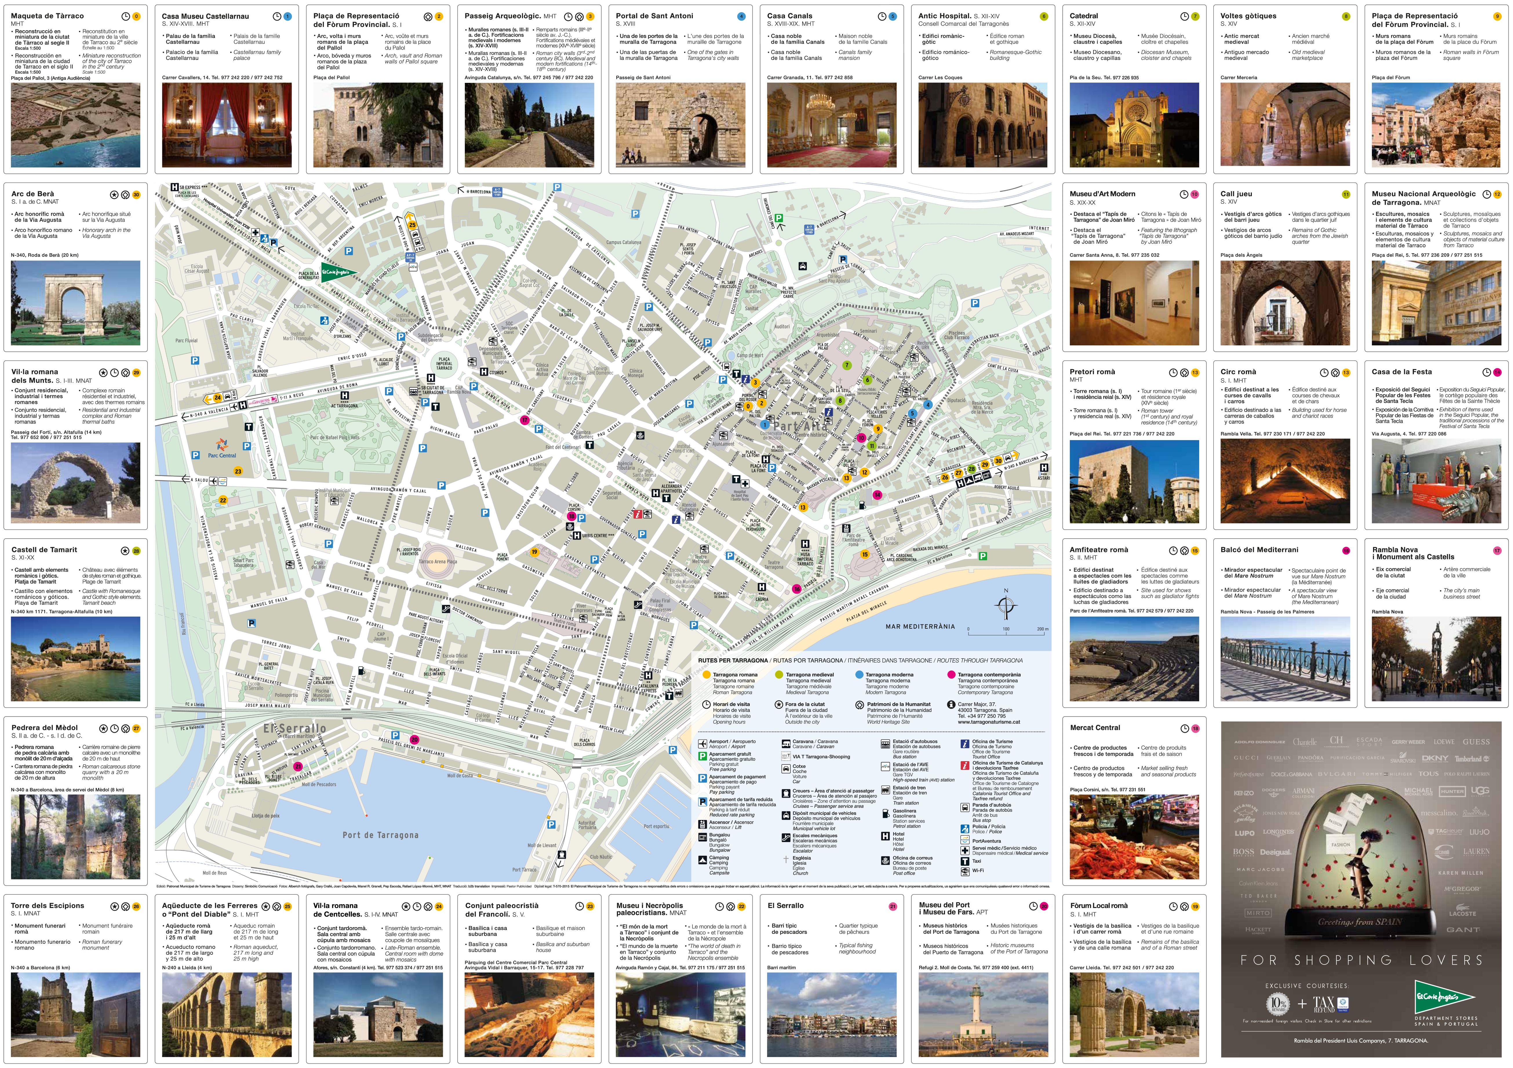
Task: Click the Free parking green P legend icon
Action: [x=703, y=756]
